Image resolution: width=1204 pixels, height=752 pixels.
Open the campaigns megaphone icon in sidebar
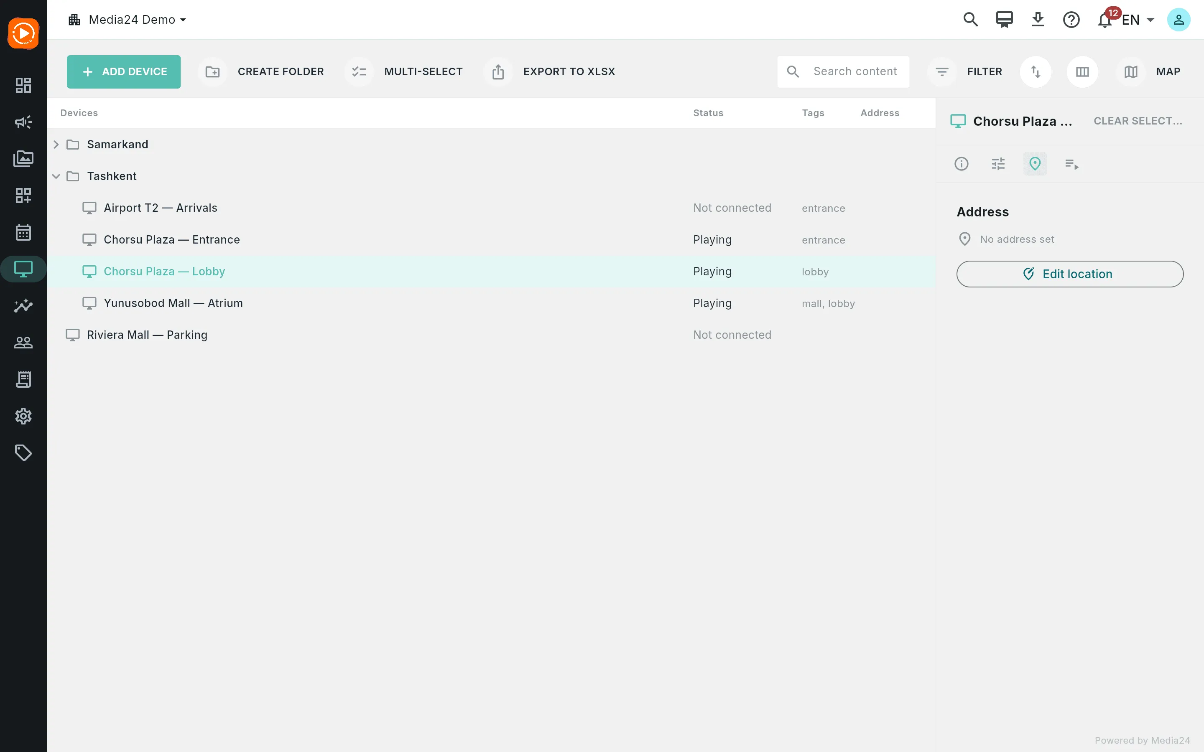click(23, 122)
